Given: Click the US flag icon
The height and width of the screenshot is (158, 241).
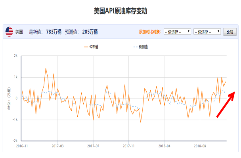Looking at the screenshot, I should coord(9,32).
